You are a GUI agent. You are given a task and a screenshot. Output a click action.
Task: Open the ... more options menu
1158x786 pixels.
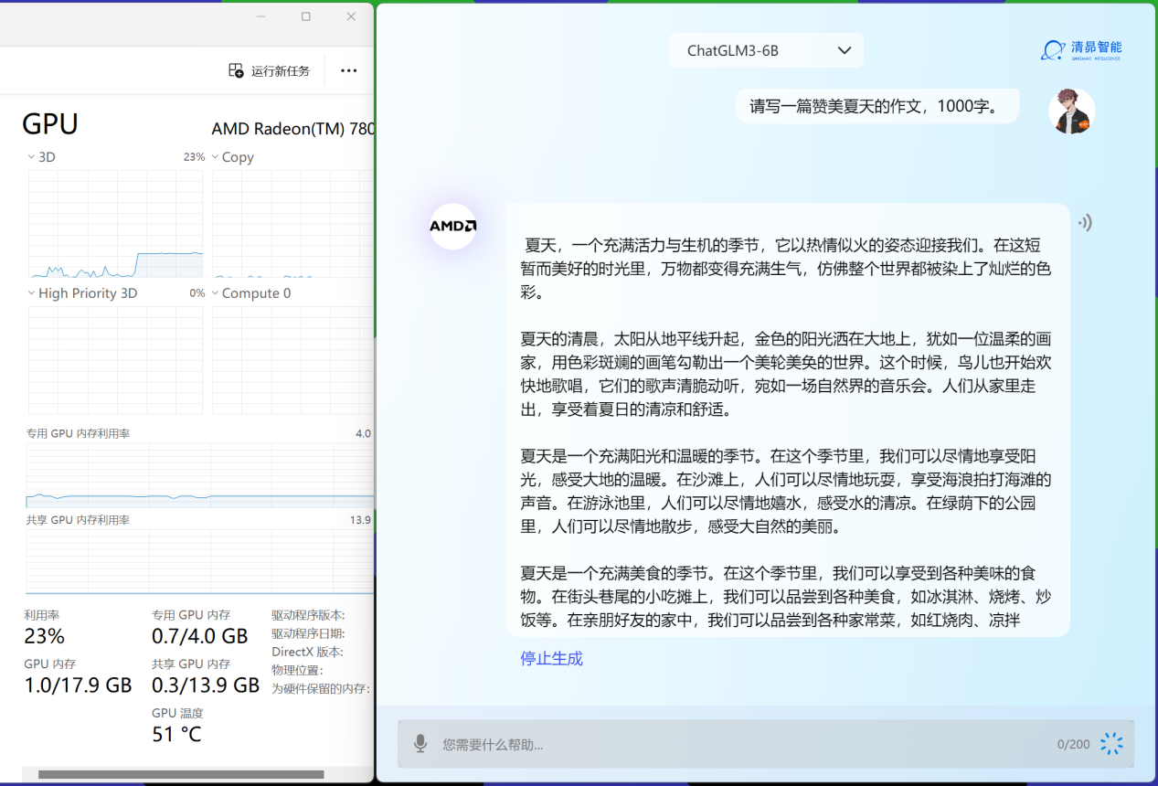348,70
